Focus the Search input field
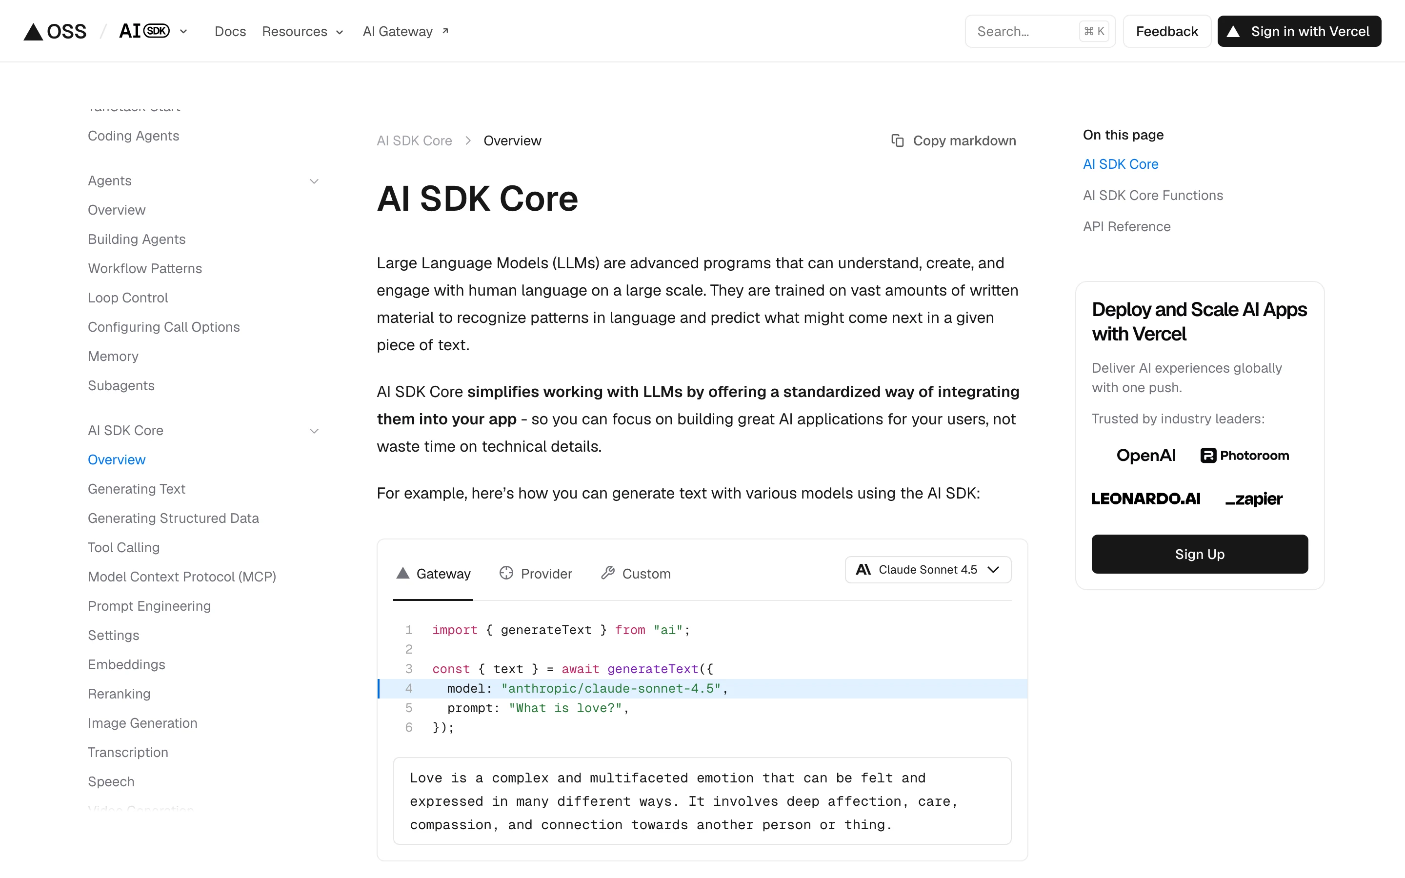Screen dimensions: 1405x878 tap(1040, 31)
